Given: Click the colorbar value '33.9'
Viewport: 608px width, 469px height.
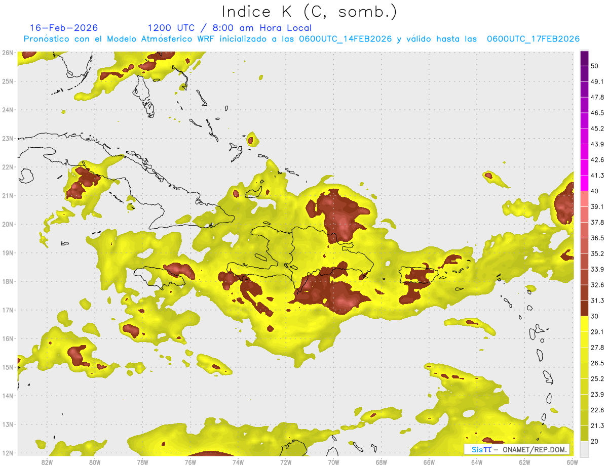Looking at the screenshot, I should (597, 269).
